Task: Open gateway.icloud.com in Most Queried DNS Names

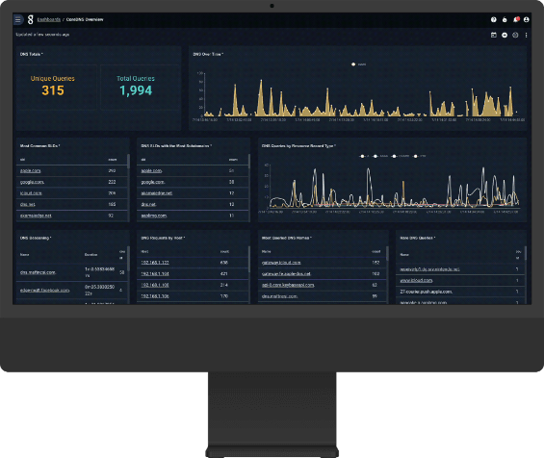Action: pos(281,263)
